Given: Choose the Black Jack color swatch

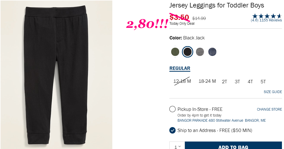Looking at the screenshot, I should pos(187,52).
